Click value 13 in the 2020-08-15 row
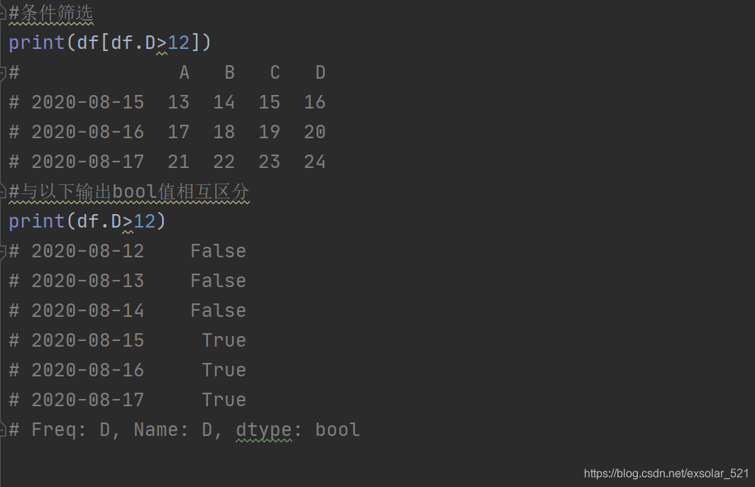The width and height of the screenshot is (755, 487). 178,103
